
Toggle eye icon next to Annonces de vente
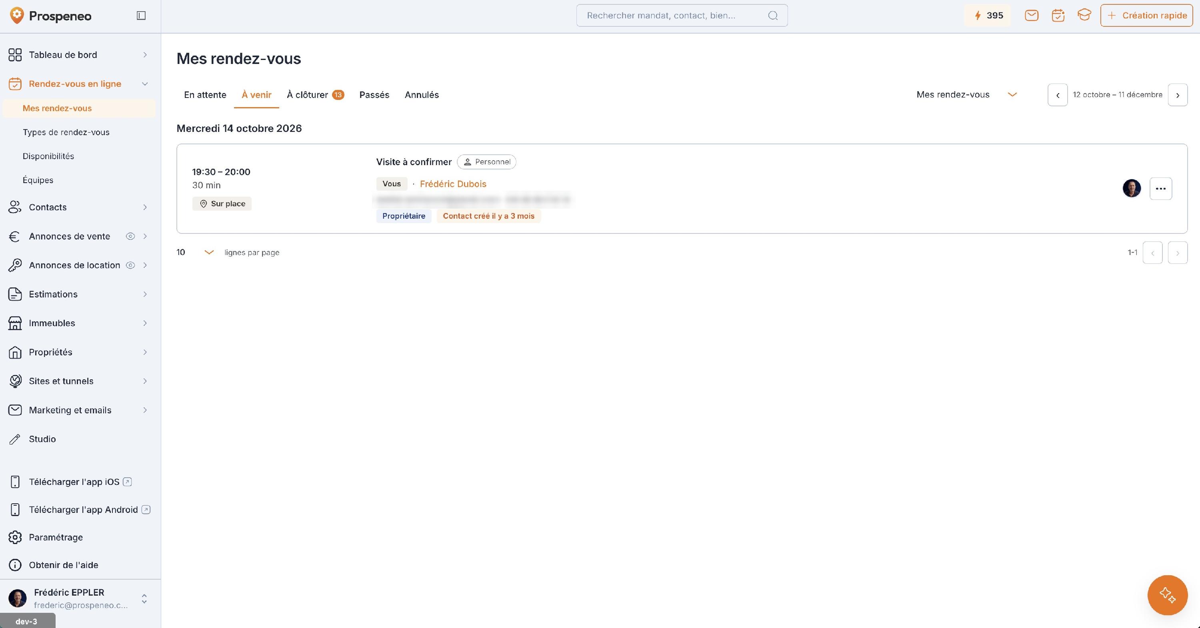tap(130, 237)
